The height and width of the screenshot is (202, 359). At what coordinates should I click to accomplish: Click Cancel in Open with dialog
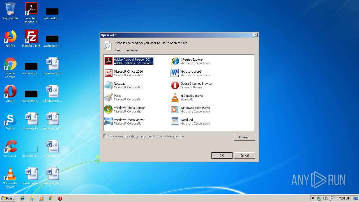pos(244,155)
